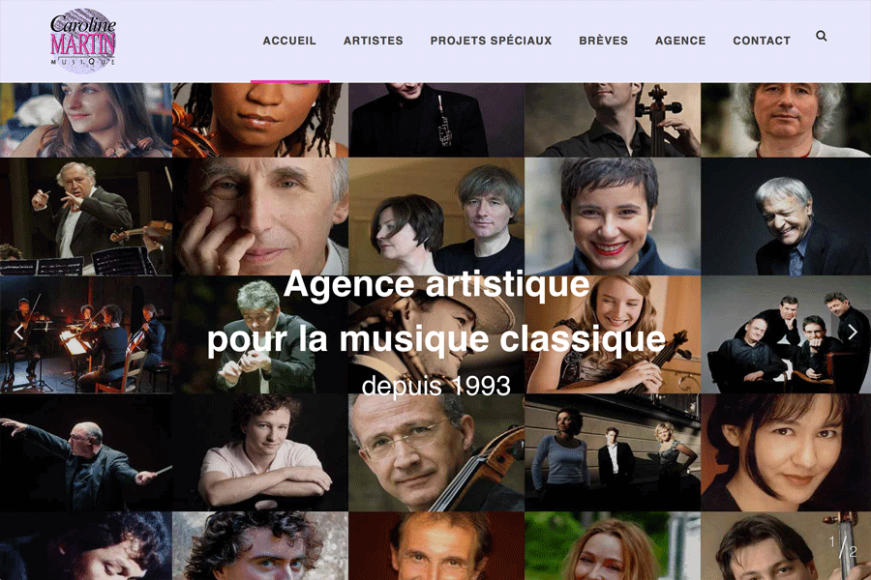This screenshot has height=580, width=871.
Task: Select the conductor with violin photo
Action: [x=86, y=217]
